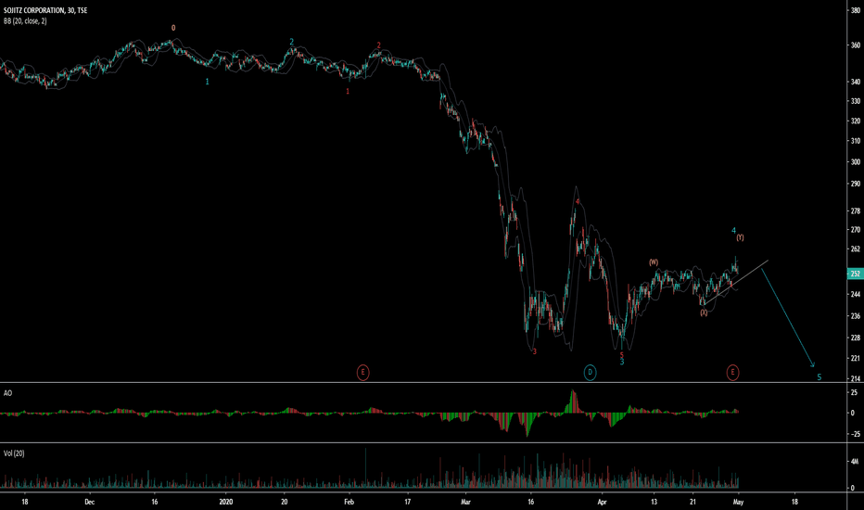This screenshot has width=864, height=510.
Task: Click the orange (W) wave label
Action: point(653,262)
